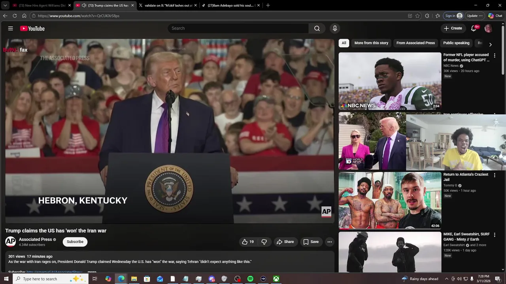Go back in browser history
506x284 pixels.
click(5, 16)
